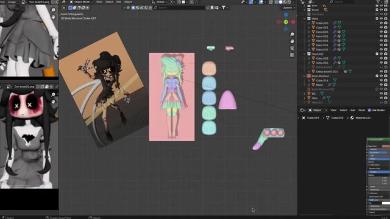Select Dress bow00.001 in the outliner
Image resolution: width=390 pixels, height=219 pixels.
point(327,72)
